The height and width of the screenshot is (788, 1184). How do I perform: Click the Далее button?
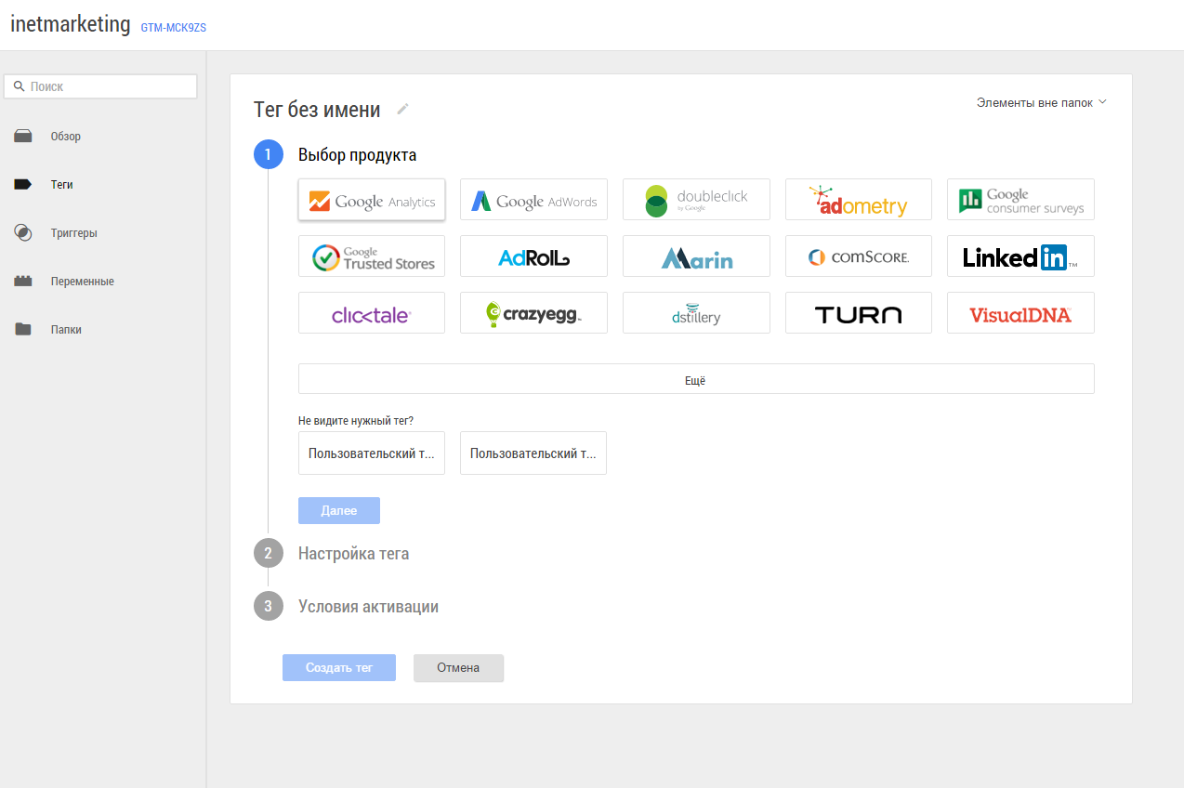339,511
